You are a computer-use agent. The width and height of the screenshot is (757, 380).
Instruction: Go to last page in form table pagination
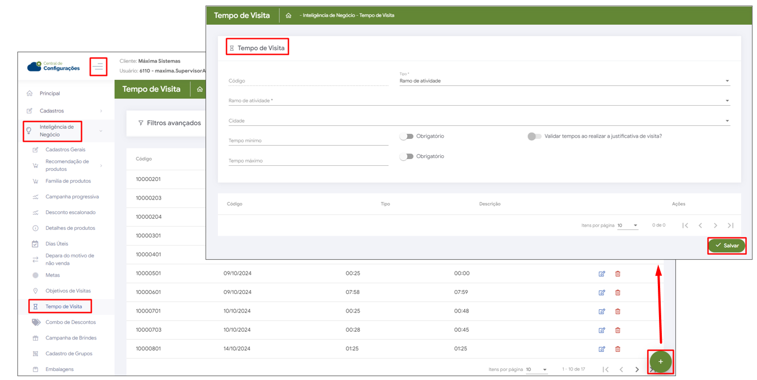pos(730,225)
